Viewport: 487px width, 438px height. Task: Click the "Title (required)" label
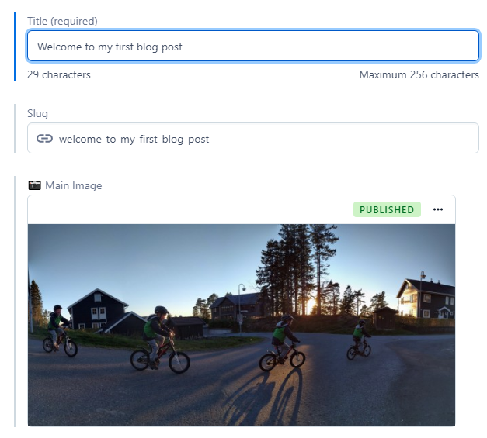tap(62, 21)
